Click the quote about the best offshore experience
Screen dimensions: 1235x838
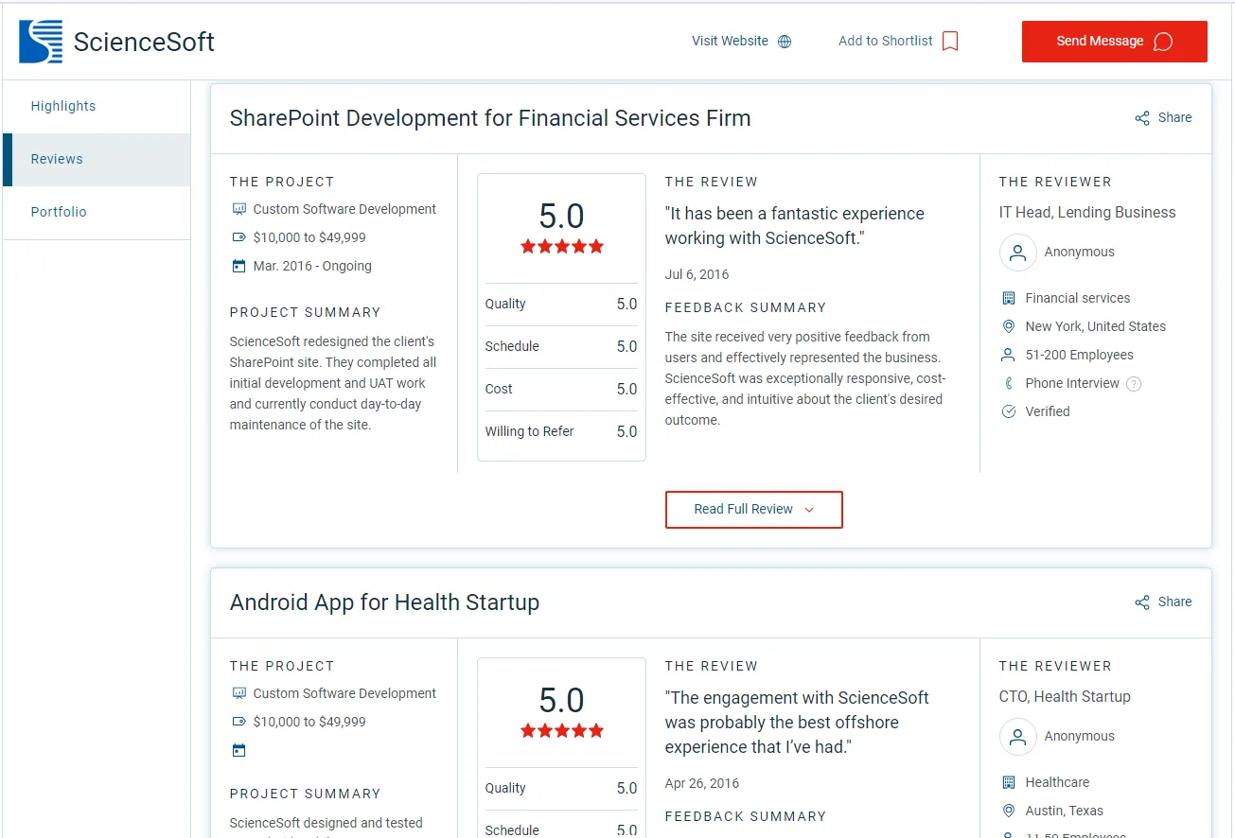click(x=797, y=723)
